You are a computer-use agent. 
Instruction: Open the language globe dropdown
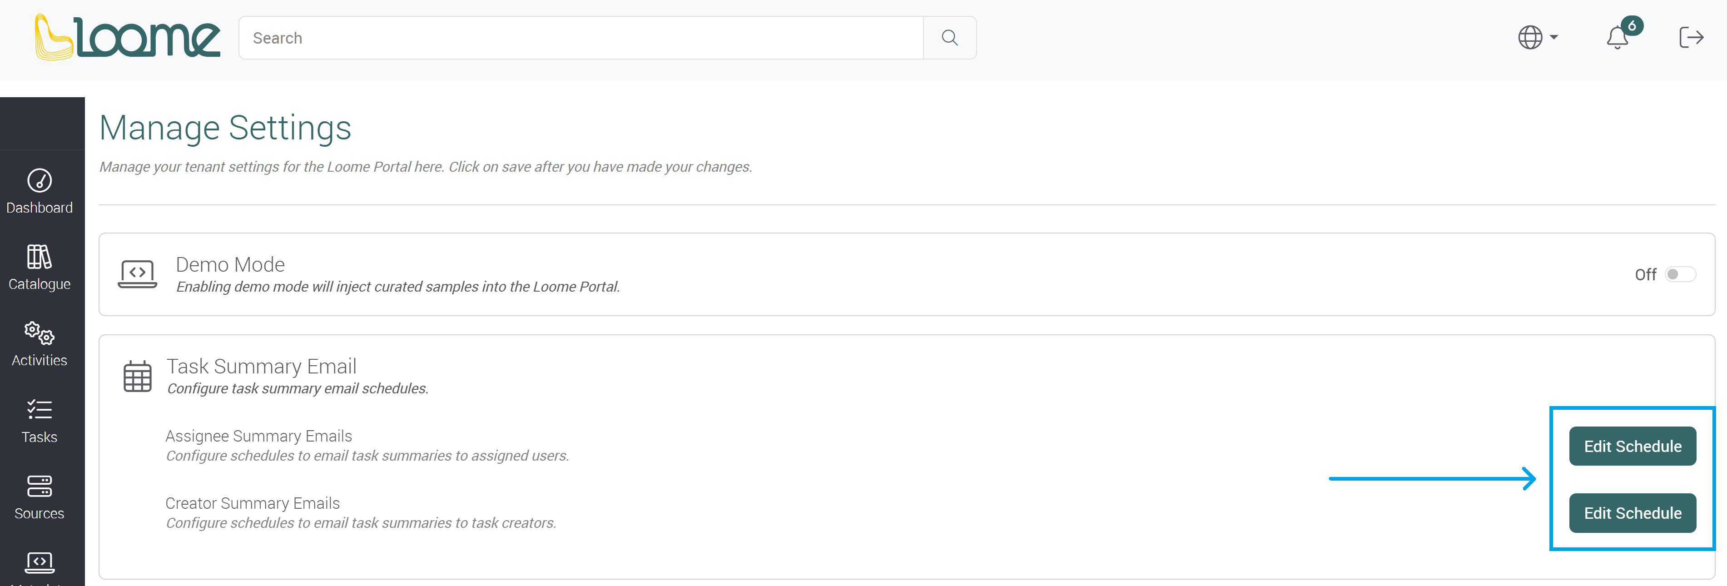coord(1531,38)
